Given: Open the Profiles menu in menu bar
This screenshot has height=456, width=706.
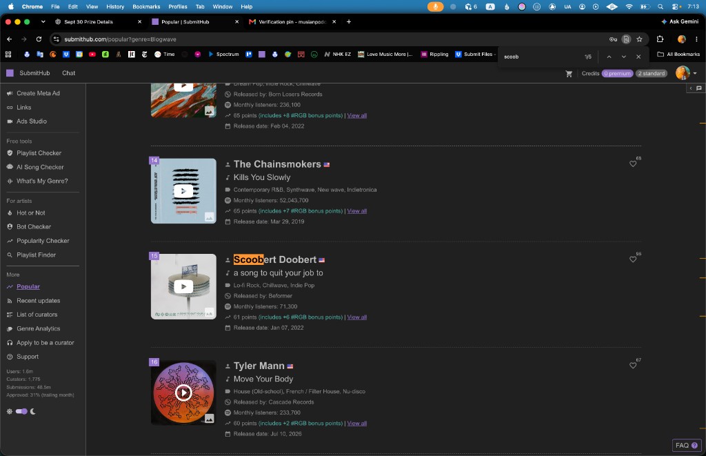Looking at the screenshot, I should click(178, 7).
